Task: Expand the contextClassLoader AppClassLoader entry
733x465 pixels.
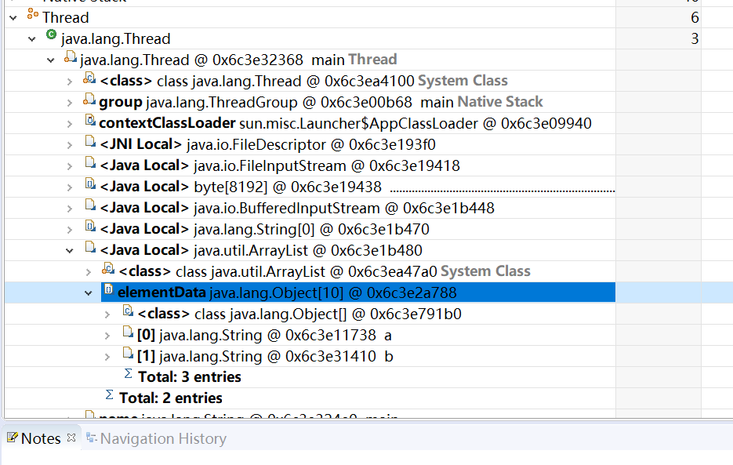Action: pyautogui.click(x=70, y=122)
